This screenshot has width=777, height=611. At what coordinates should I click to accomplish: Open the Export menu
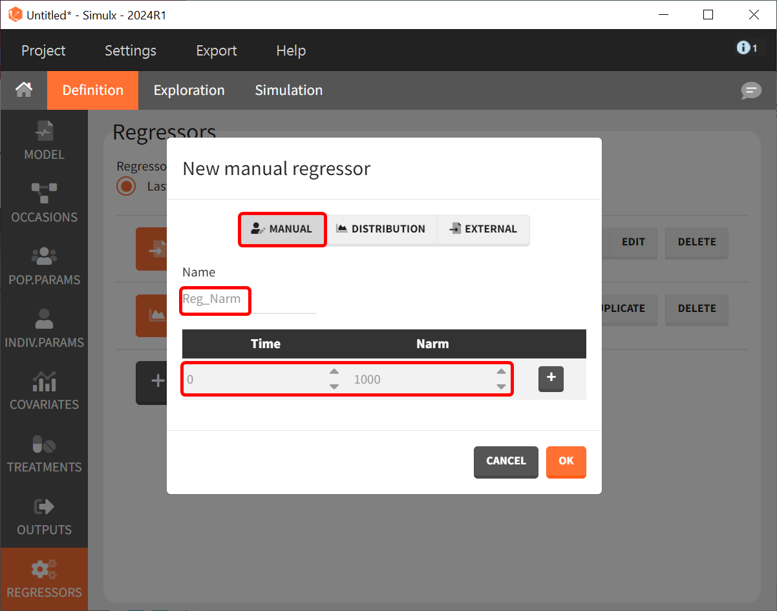point(216,50)
